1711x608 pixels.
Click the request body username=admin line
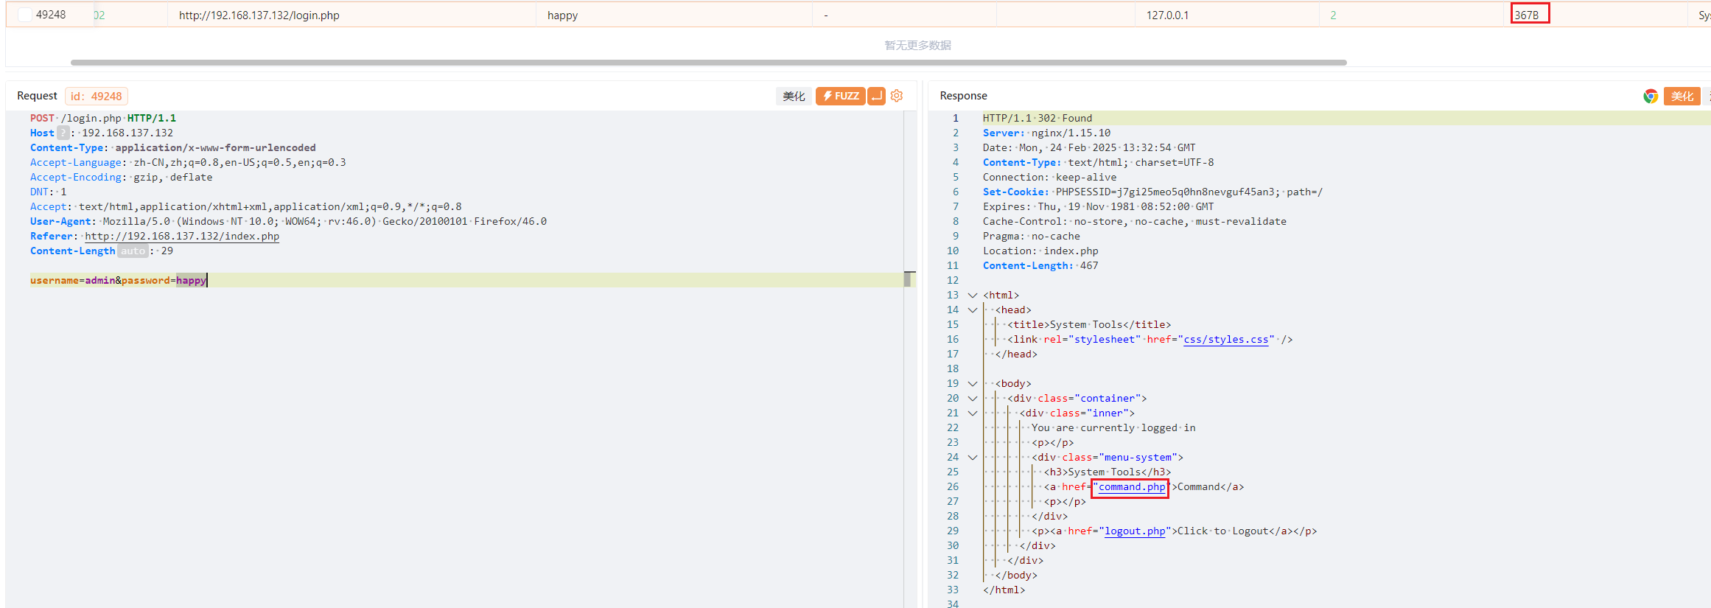[118, 280]
